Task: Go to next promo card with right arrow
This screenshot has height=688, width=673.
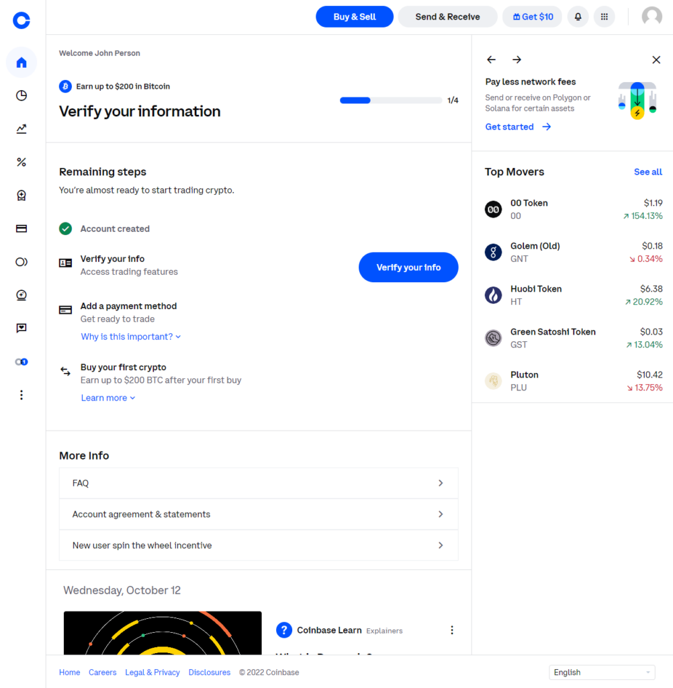Action: click(517, 60)
